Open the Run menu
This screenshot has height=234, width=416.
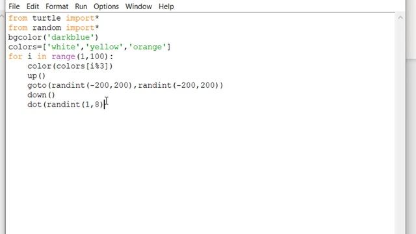click(81, 6)
